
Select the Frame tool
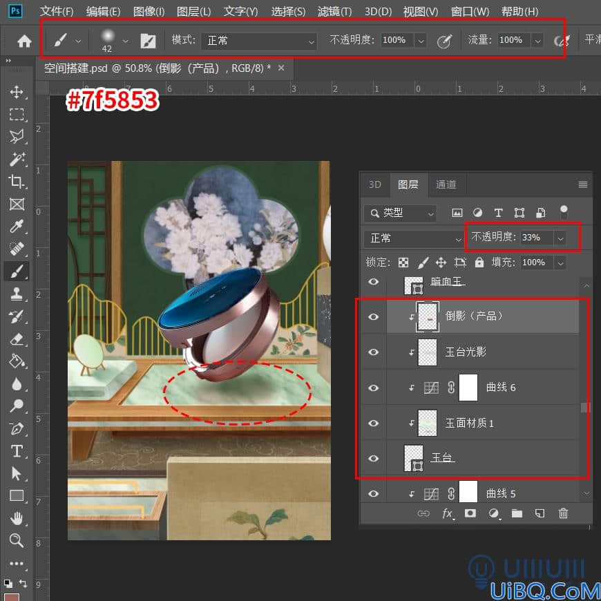pos(16,204)
